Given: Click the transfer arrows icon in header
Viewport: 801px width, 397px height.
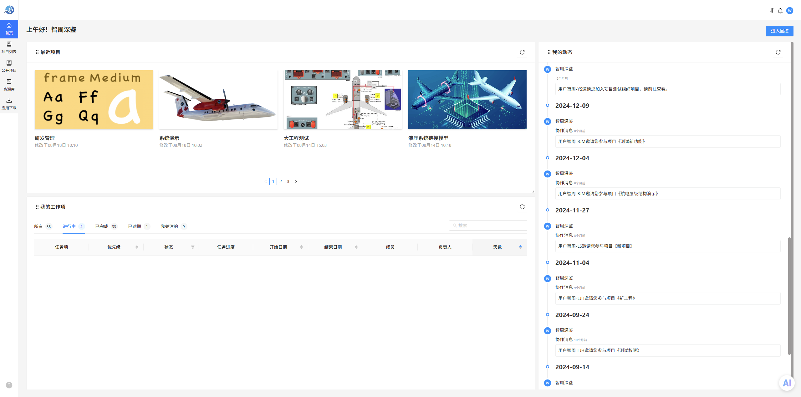Looking at the screenshot, I should coord(772,11).
